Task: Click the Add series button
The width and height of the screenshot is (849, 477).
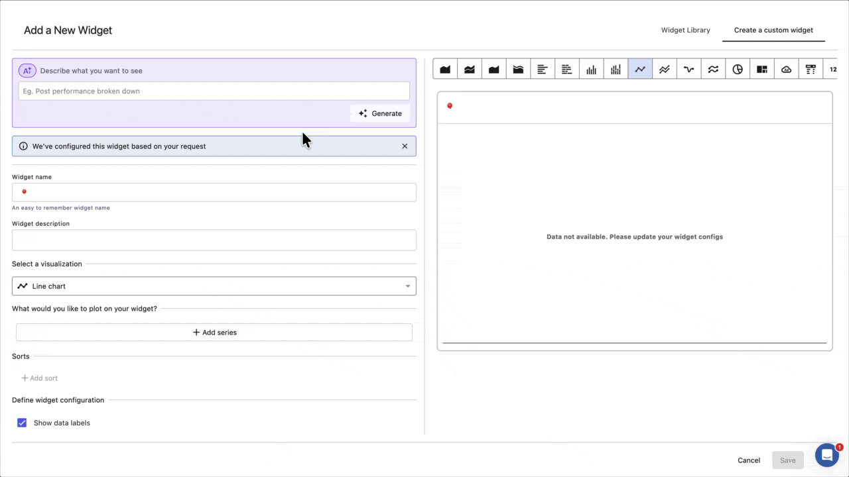Action: click(x=214, y=332)
